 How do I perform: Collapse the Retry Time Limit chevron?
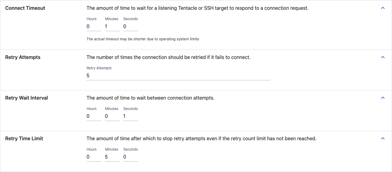[383, 139]
